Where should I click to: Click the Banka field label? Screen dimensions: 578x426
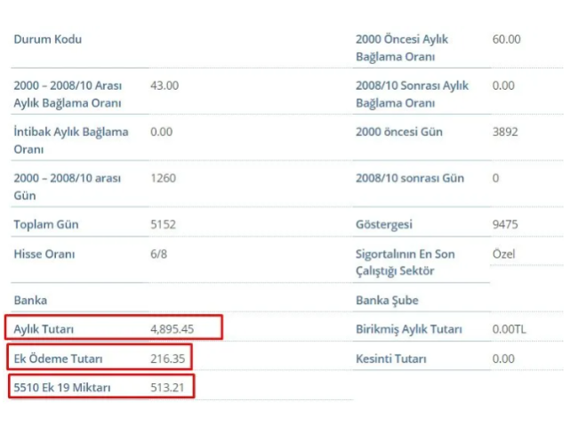(30, 301)
